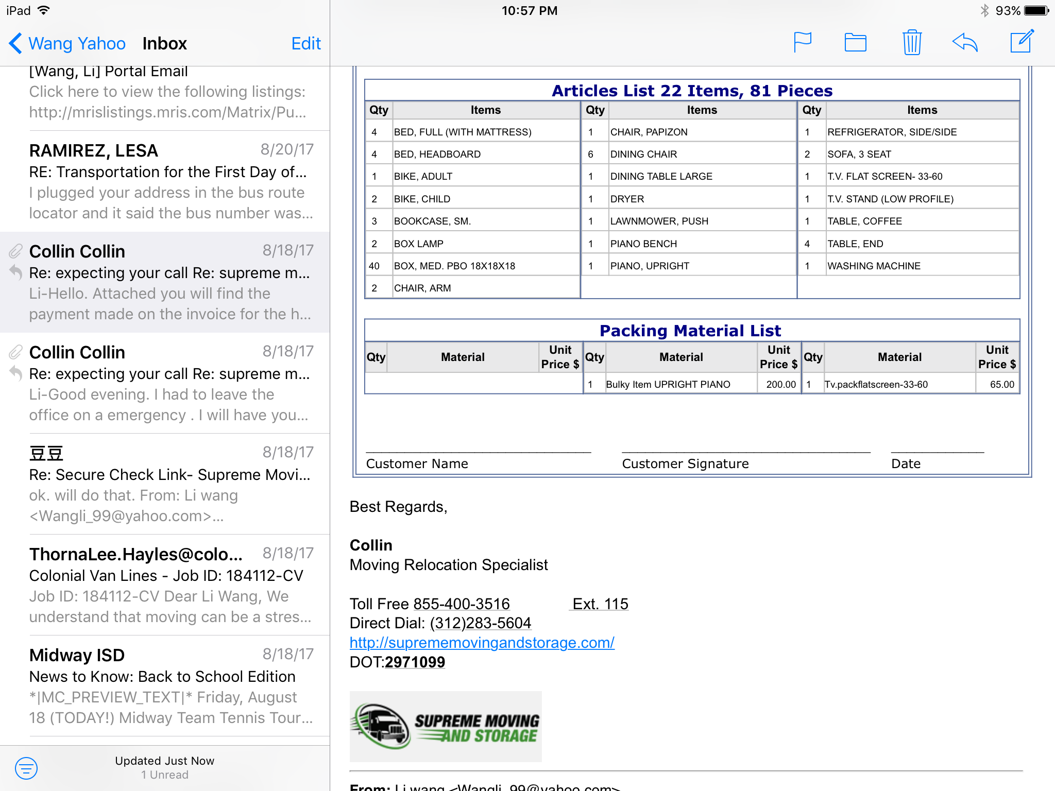Tap the 8/20/17 date on the RAMIREZ email
The height and width of the screenshot is (791, 1055).
point(287,149)
